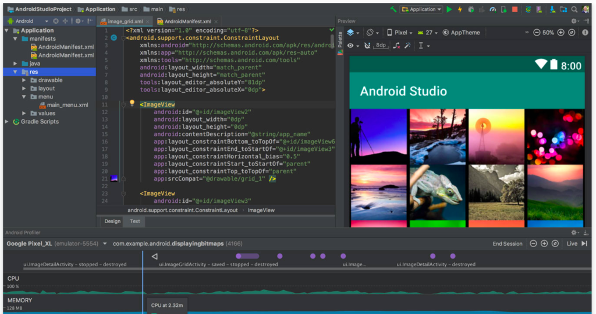This screenshot has height=314, width=596.
Task: Collapse all in Project panel
Action: pos(65,22)
